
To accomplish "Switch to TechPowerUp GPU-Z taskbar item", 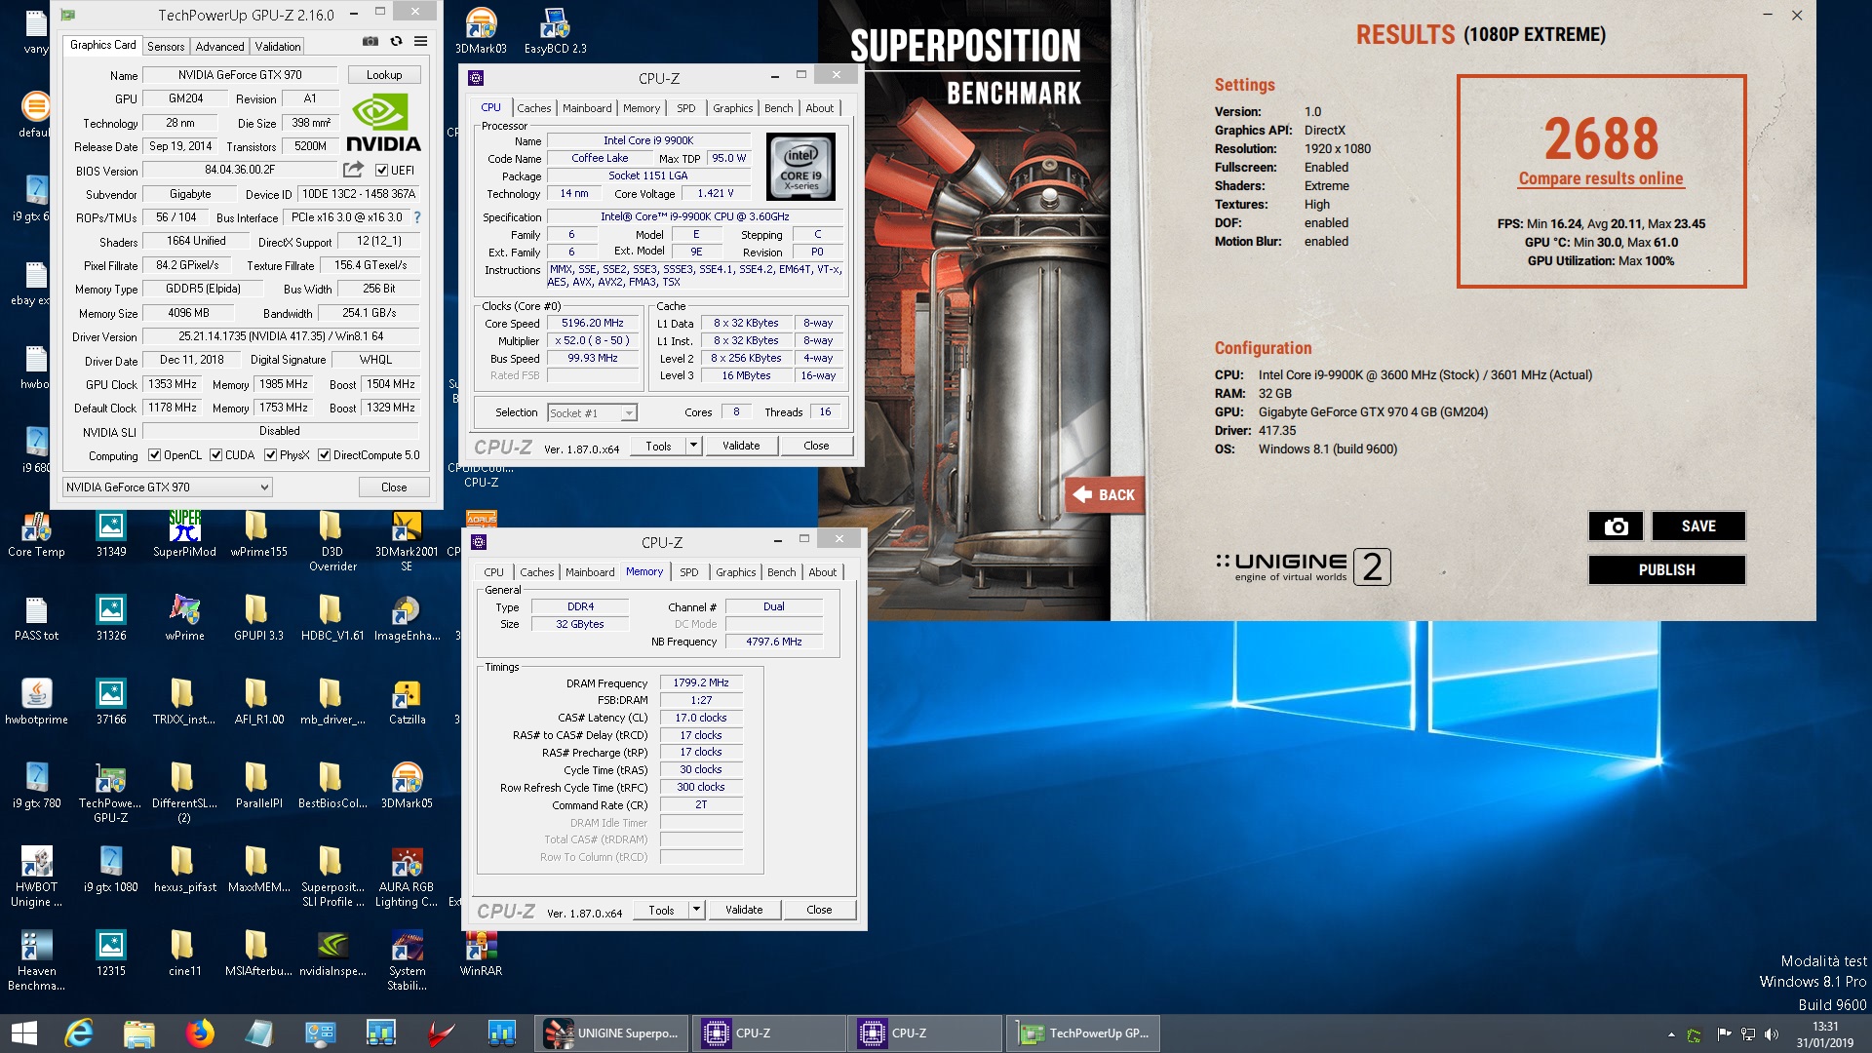I will coord(1083,1033).
